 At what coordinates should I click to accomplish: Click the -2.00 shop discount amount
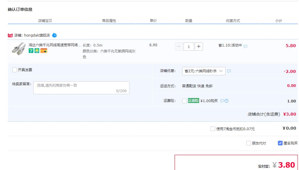(290, 71)
